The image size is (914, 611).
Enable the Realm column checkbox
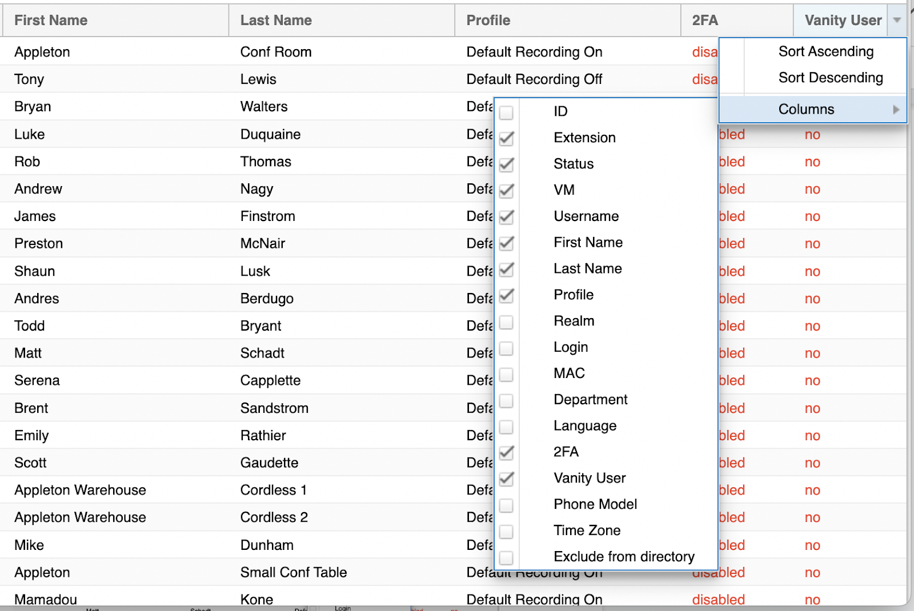point(506,322)
